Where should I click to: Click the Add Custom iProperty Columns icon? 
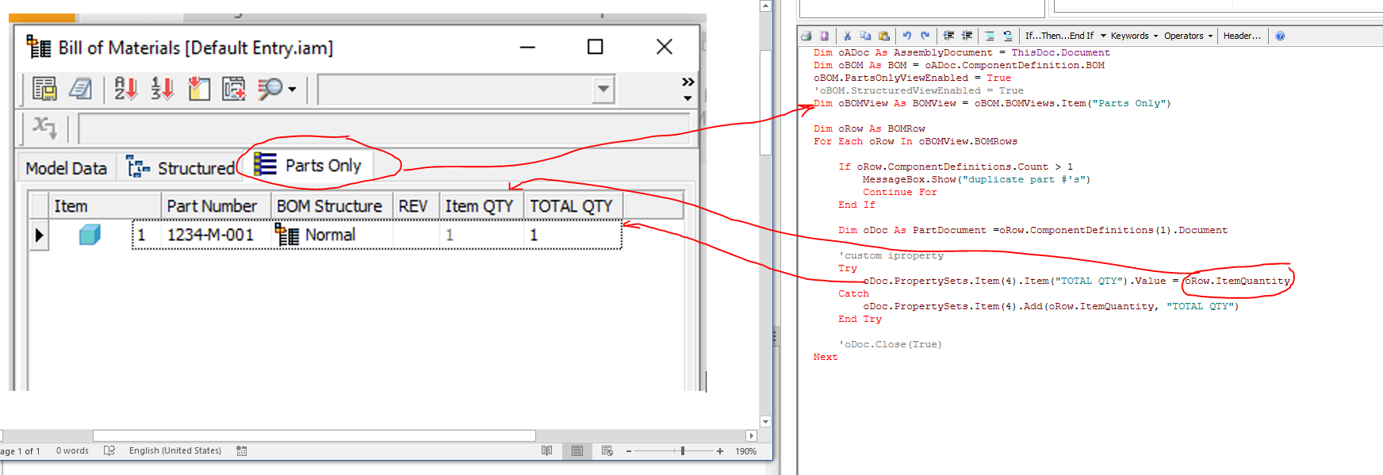tap(234, 89)
